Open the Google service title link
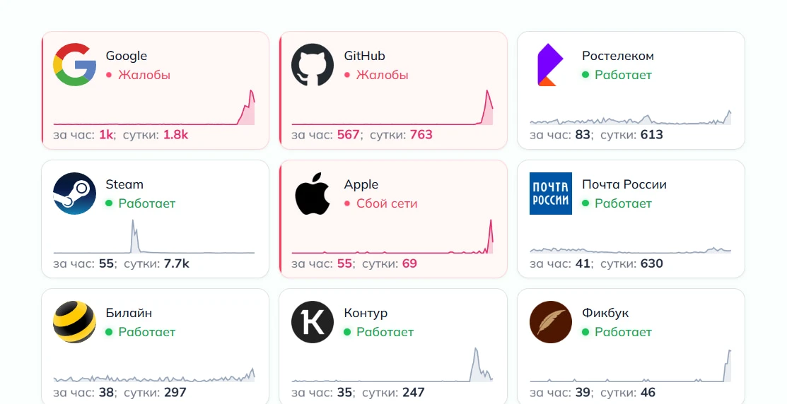This screenshot has height=404, width=787. point(126,56)
